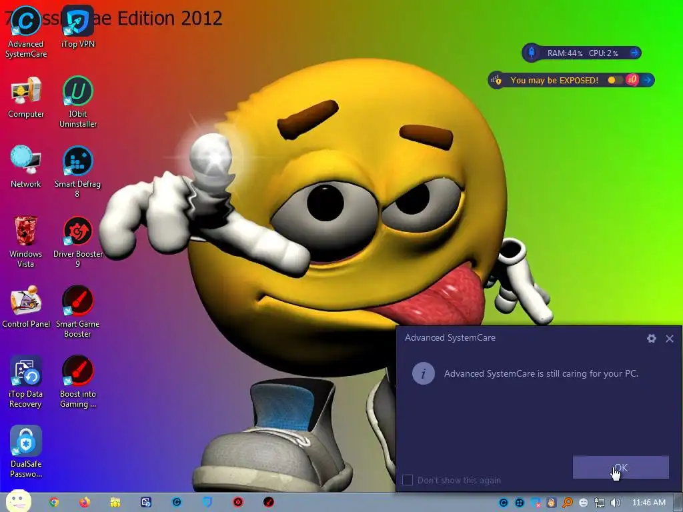
Task: Open Firefox from the taskbar
Action: pyautogui.click(x=85, y=503)
